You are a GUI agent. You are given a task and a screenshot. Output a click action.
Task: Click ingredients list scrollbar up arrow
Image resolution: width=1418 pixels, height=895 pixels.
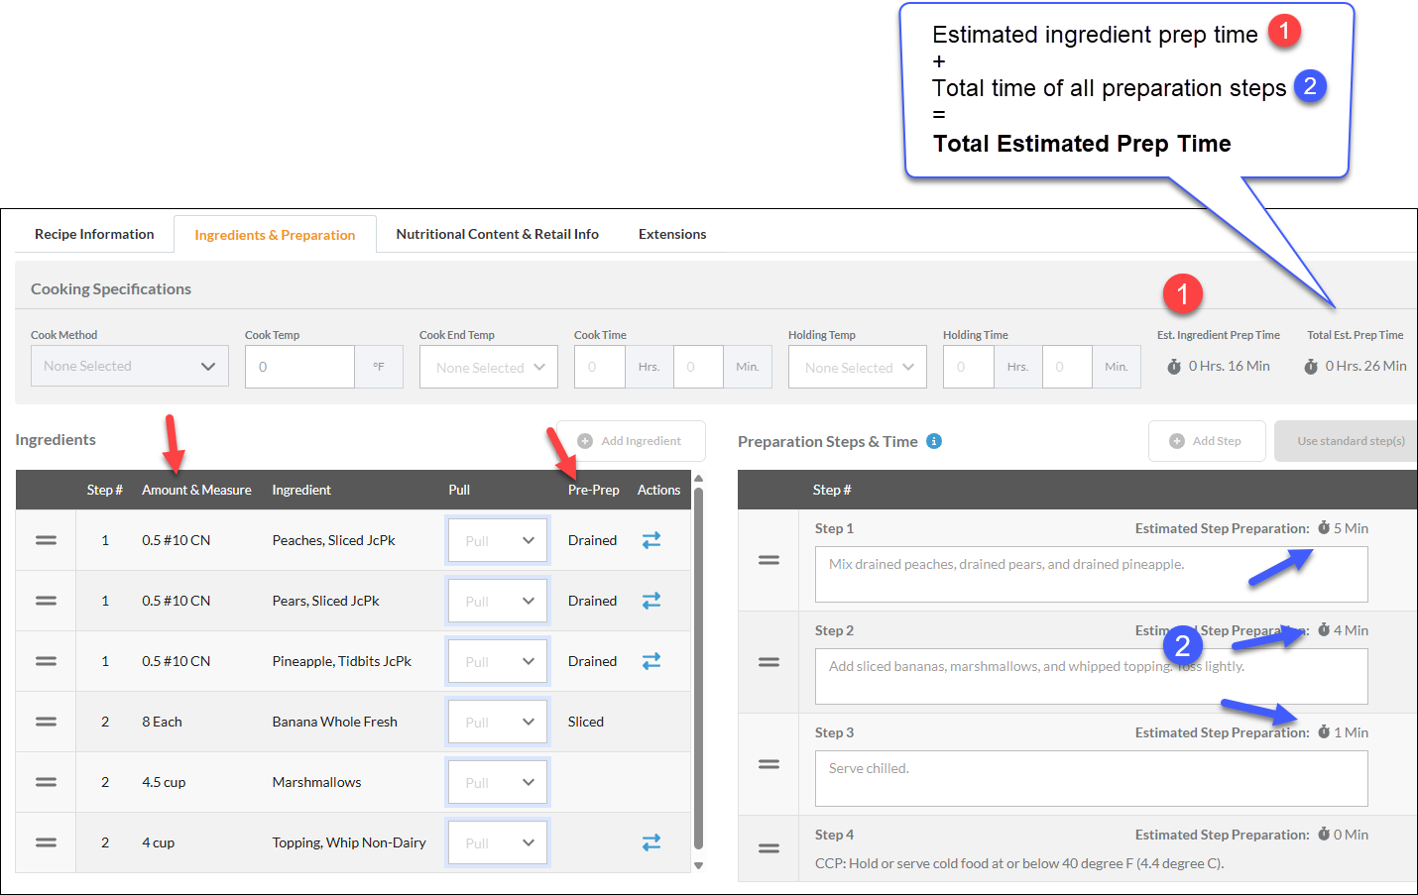point(698,478)
